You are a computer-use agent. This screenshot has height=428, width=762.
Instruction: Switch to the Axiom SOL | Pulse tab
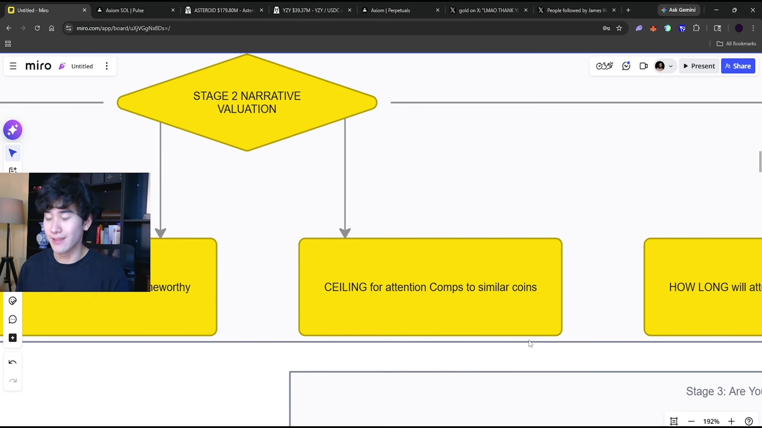[133, 10]
